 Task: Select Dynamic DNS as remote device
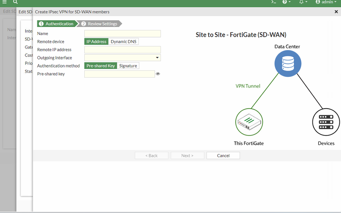tap(124, 42)
